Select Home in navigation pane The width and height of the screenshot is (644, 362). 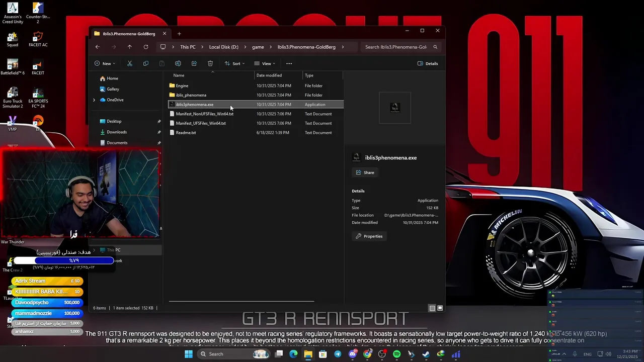[x=112, y=78]
